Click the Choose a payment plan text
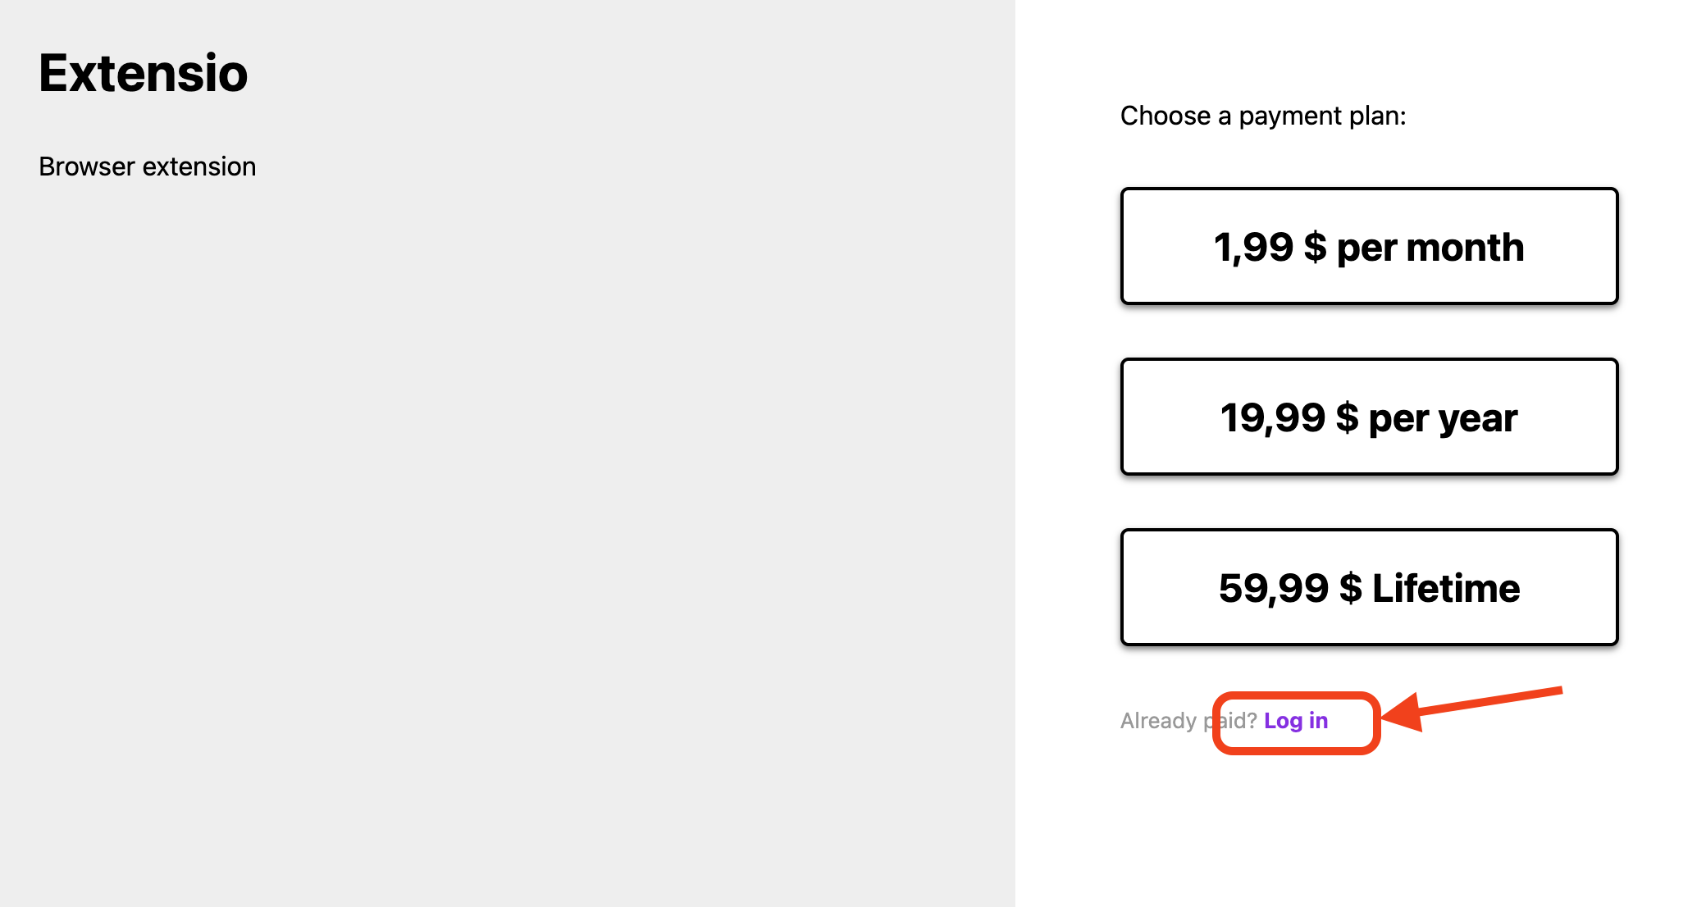This screenshot has height=907, width=1706. 1263,116
